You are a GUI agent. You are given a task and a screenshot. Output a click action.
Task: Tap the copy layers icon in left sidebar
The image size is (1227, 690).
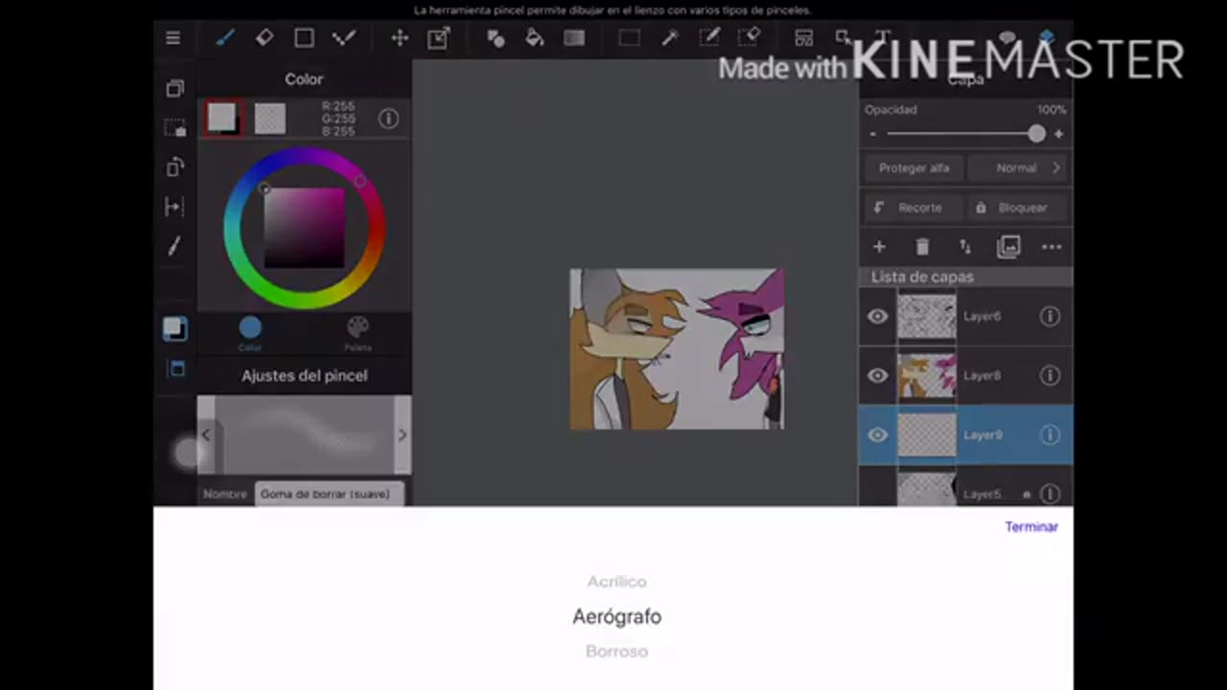[x=174, y=88]
